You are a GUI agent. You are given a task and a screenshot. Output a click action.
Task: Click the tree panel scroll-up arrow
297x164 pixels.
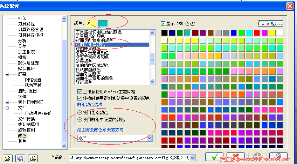click(x=64, y=19)
